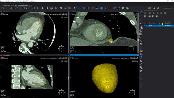Image resolution: width=174 pixels, height=98 pixels.
Task: Open the File menu
Action: [2, 3]
